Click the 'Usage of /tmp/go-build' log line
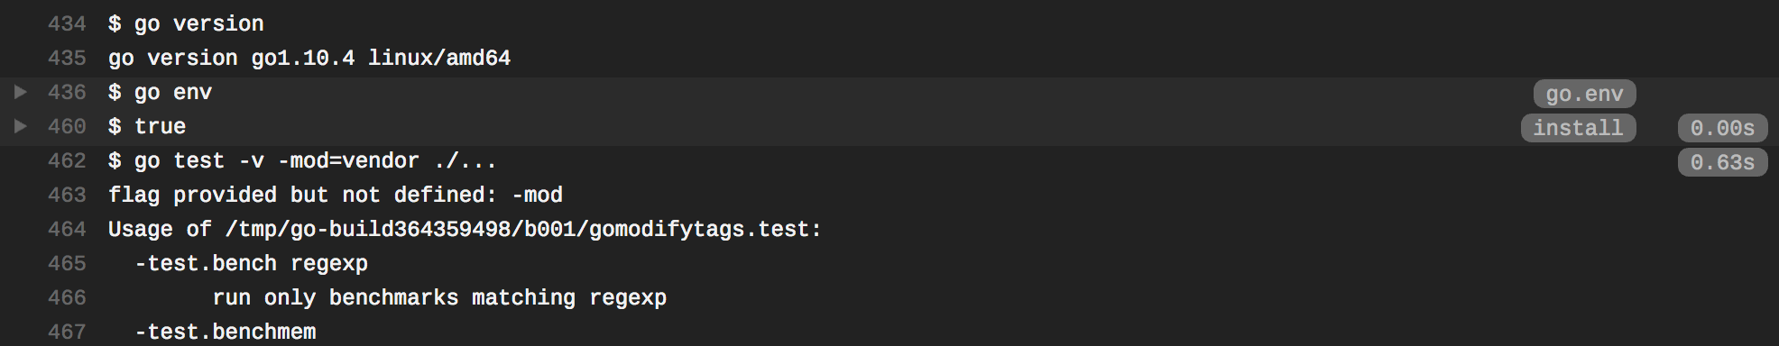Viewport: 1779px width, 346px height. [465, 229]
